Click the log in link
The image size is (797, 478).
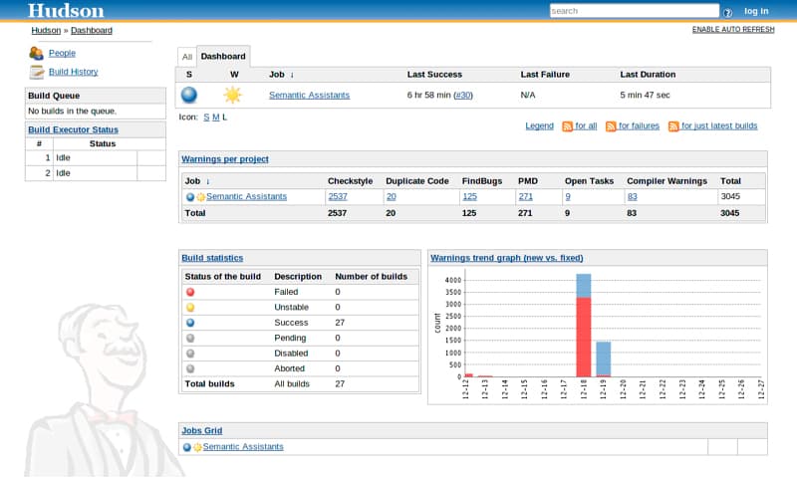coord(756,11)
